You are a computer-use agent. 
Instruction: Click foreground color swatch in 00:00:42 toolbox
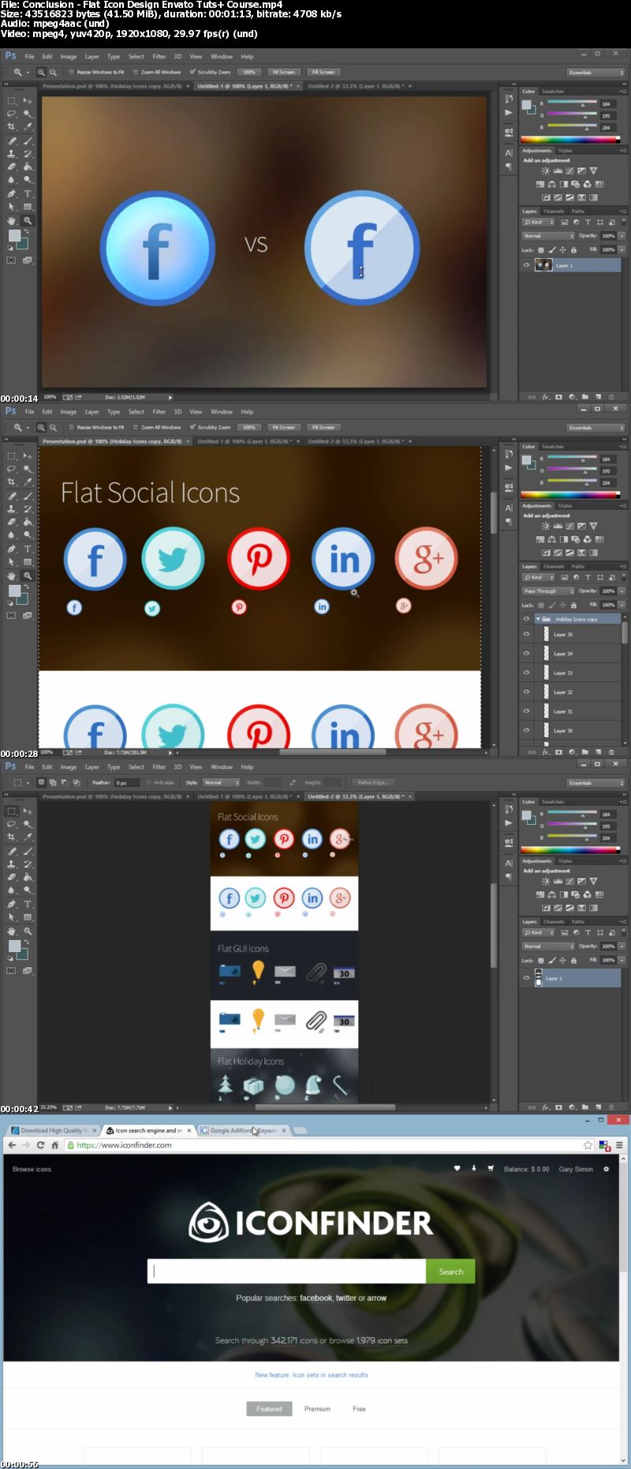(13, 946)
